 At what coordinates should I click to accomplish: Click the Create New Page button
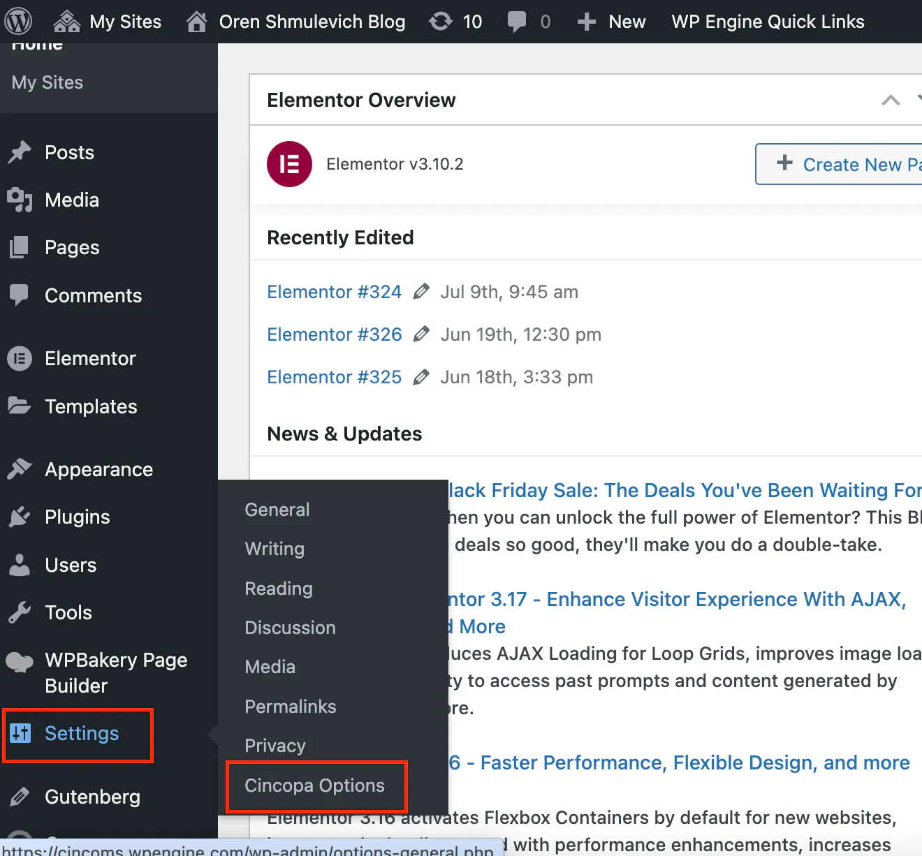click(x=838, y=164)
